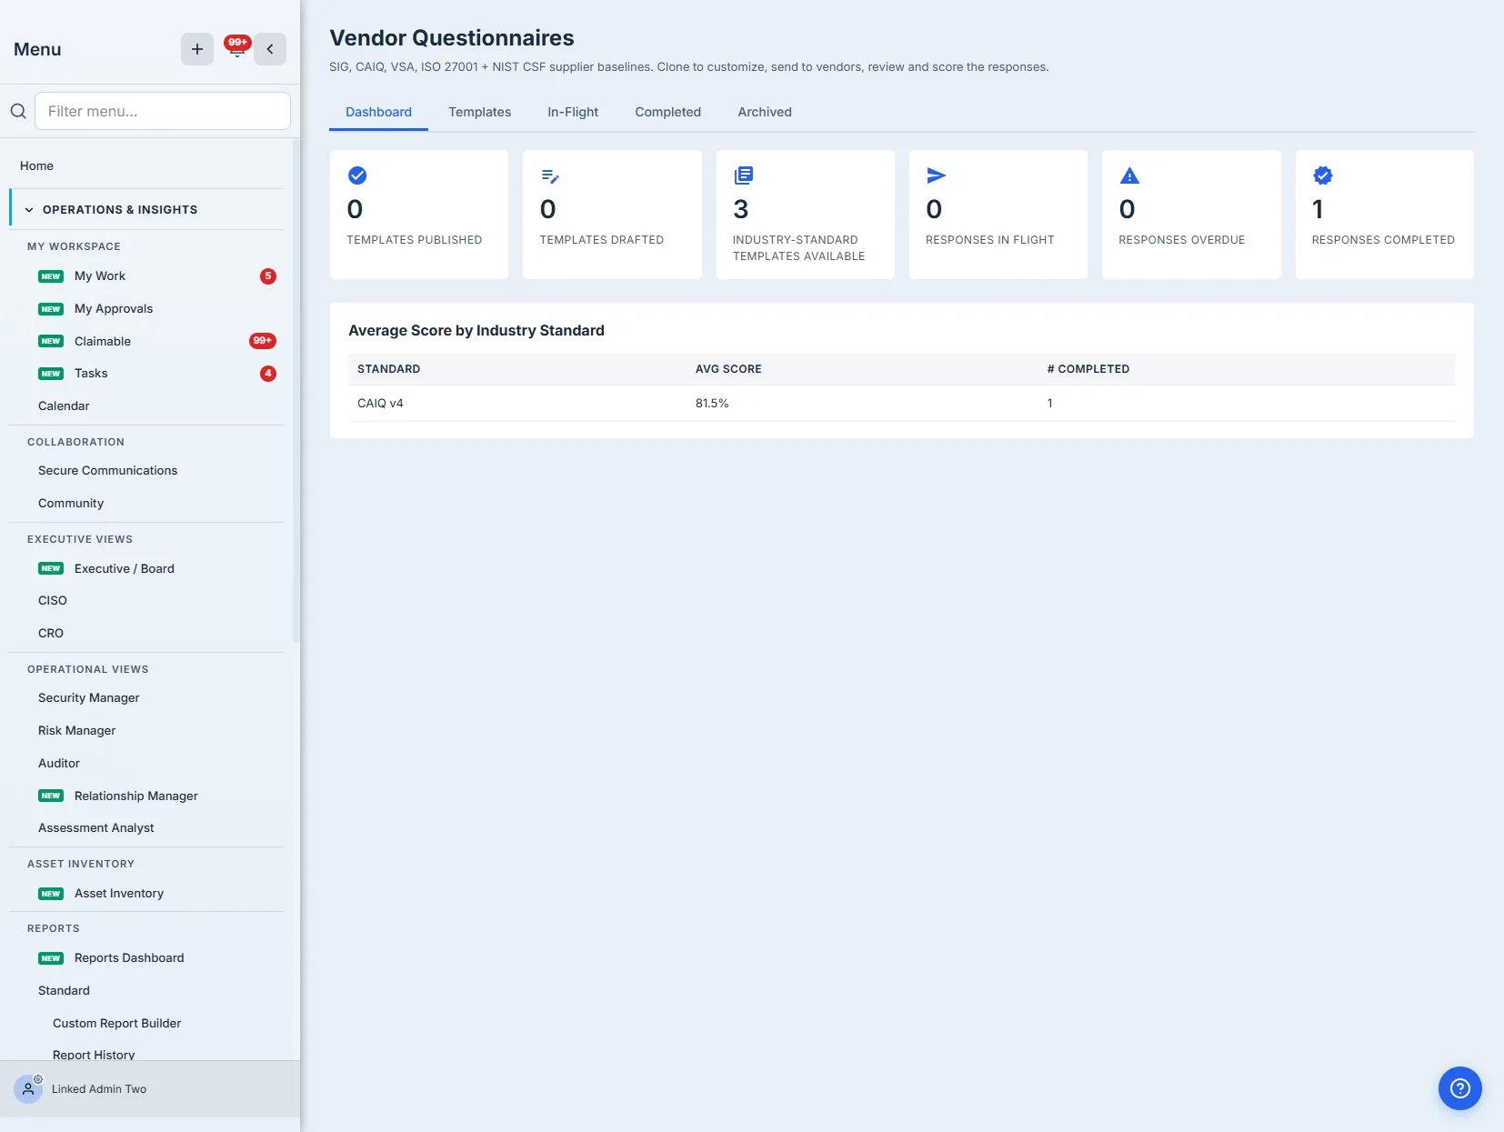The image size is (1504, 1132).
Task: Click the red 5 badge next to My Work
Action: 268,276
